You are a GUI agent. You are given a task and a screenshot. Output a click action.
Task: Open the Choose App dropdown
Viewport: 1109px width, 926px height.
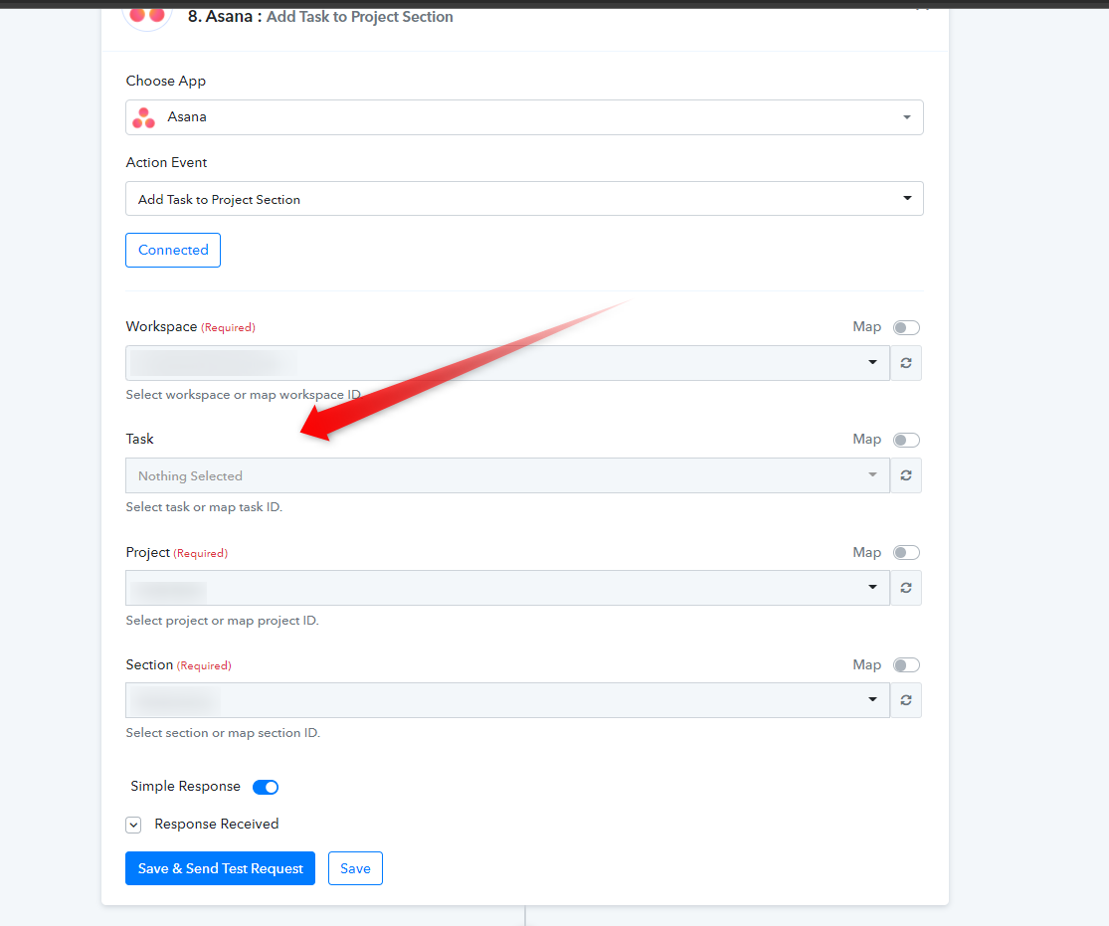(524, 117)
